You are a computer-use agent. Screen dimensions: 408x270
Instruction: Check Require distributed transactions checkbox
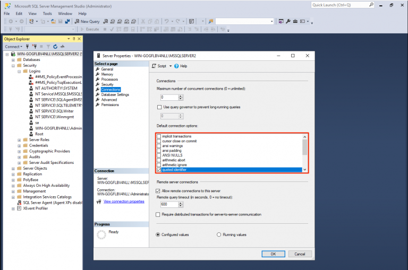point(158,215)
